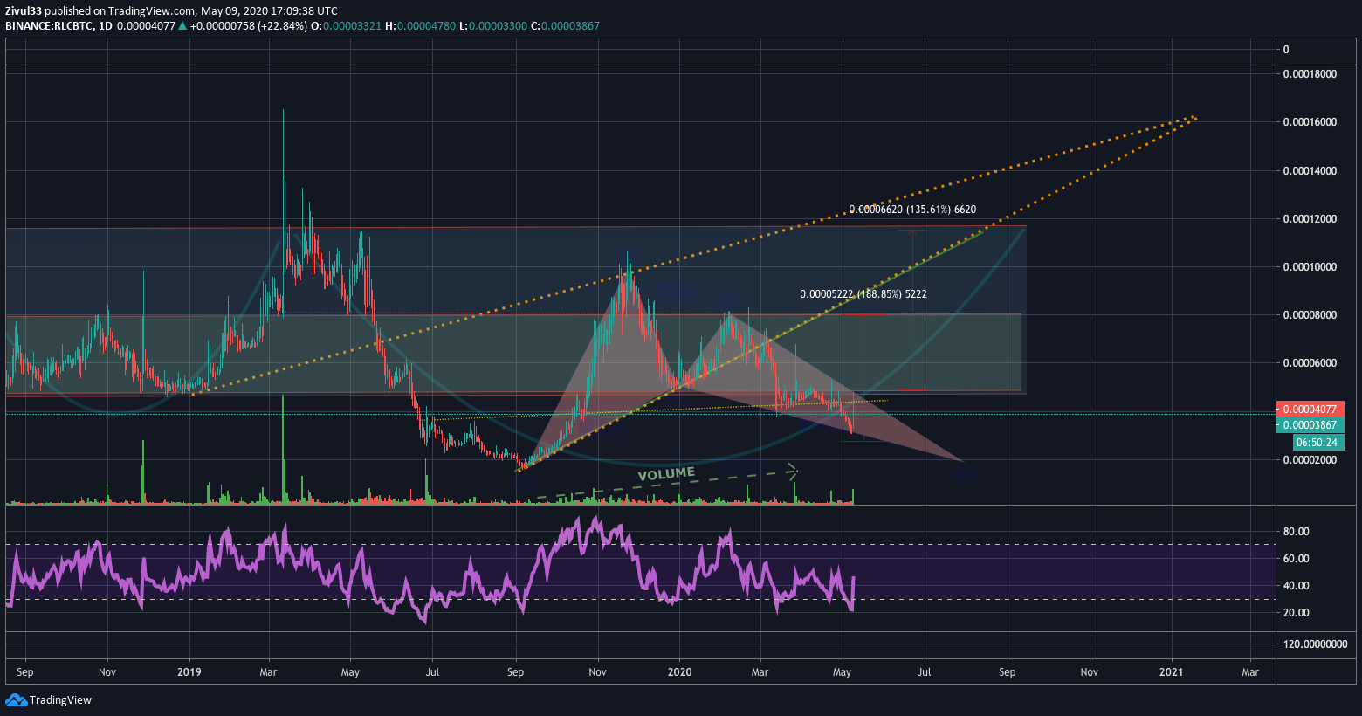Click the RSI 20.00 axis label
Image resolution: width=1362 pixels, height=716 pixels.
[1297, 613]
